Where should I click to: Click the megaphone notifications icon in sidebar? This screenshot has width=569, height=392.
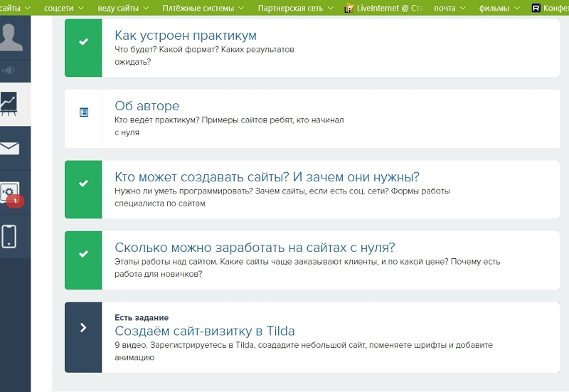pos(8,70)
